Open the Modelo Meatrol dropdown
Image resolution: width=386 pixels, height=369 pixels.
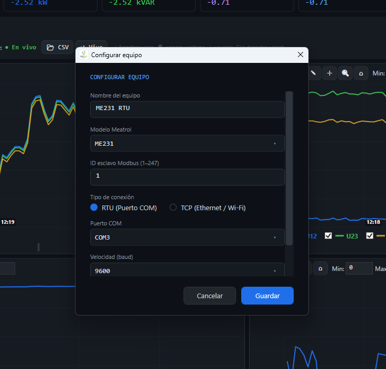187,143
